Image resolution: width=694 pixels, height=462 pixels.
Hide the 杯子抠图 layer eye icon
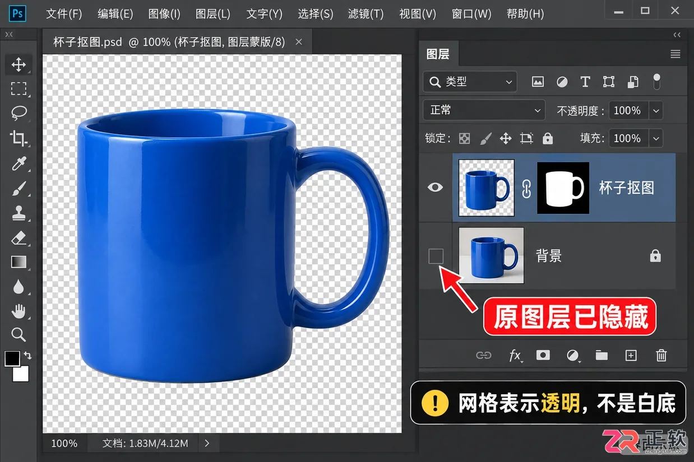436,187
